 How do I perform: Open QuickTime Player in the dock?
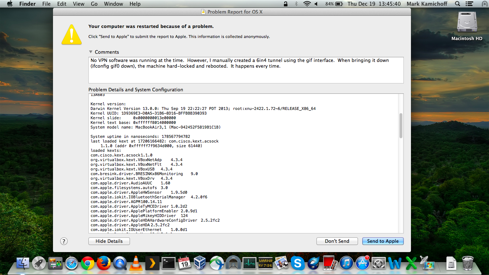pos(120,263)
